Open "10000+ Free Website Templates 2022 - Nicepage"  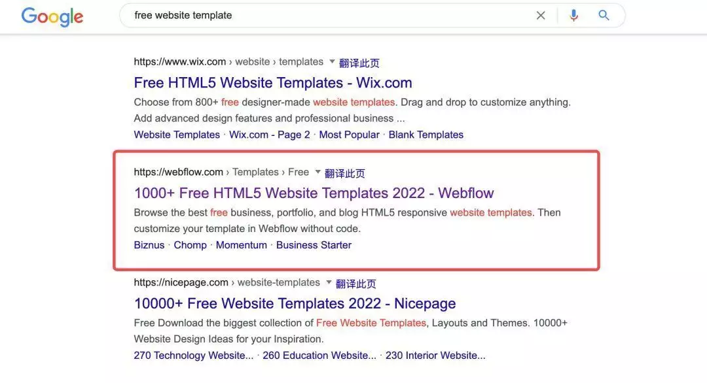tap(295, 303)
